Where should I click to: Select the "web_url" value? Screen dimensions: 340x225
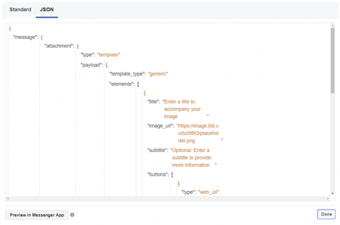tap(209, 192)
